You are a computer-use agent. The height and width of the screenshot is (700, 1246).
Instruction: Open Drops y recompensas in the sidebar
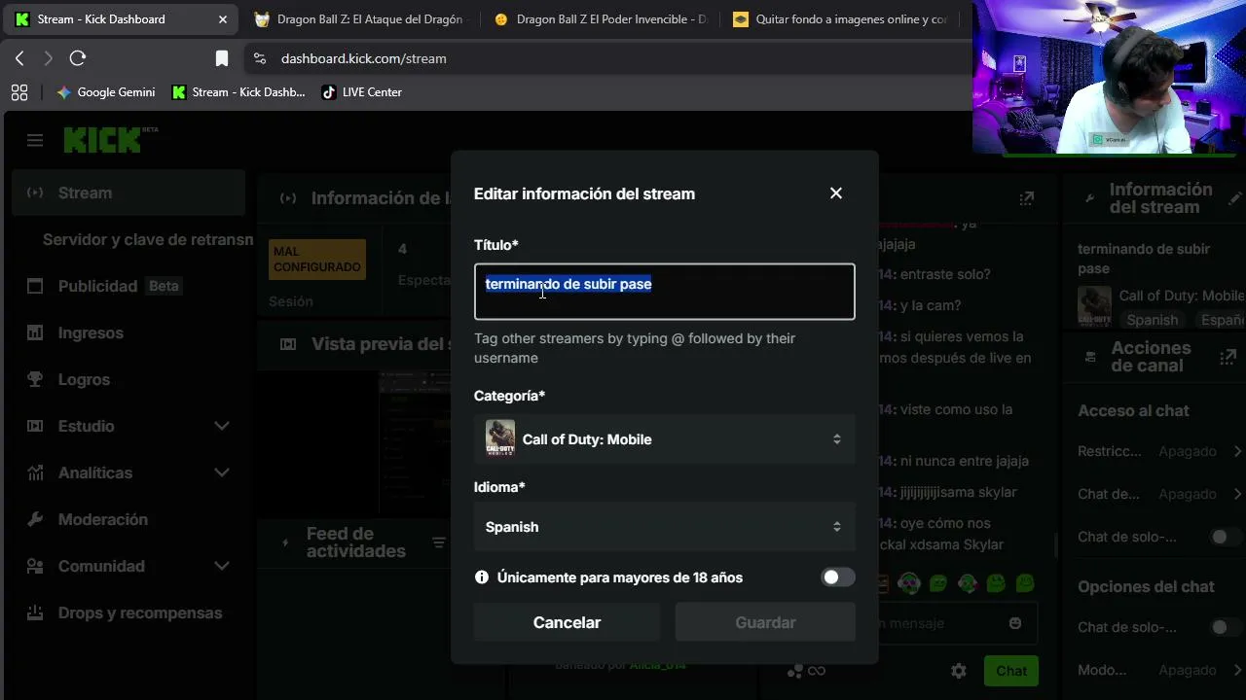(128, 612)
